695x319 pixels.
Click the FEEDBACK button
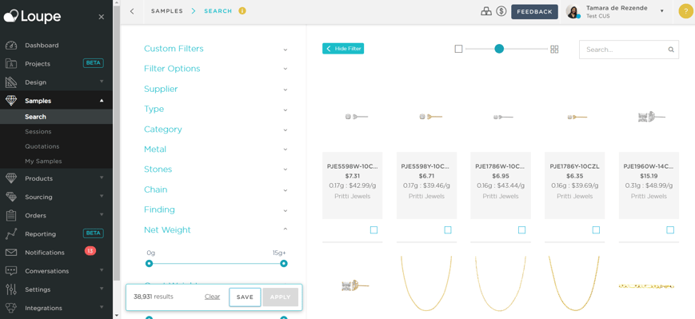click(534, 12)
